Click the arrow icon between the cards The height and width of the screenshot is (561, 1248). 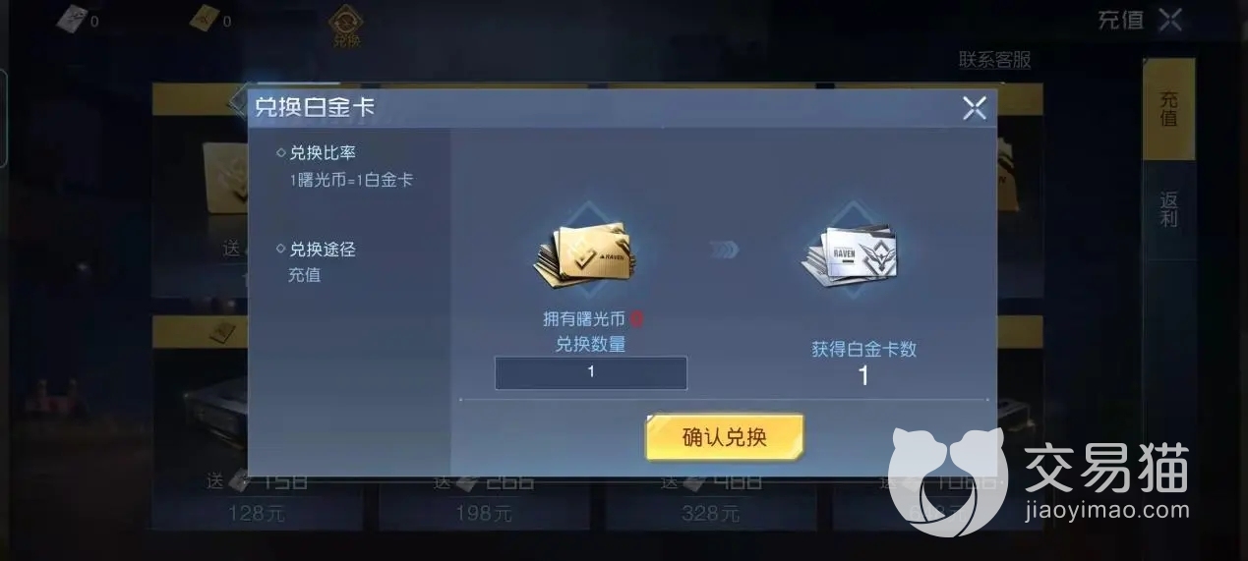click(723, 250)
